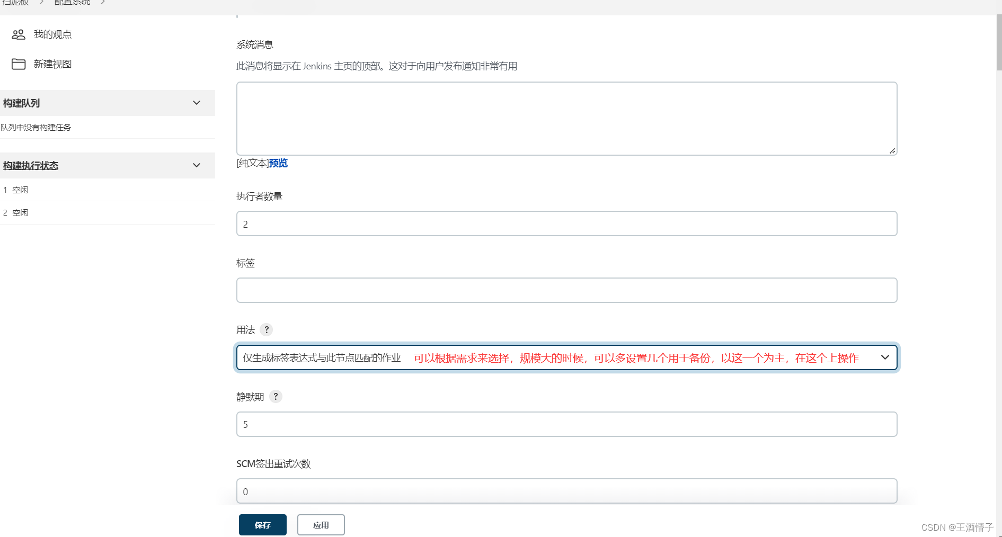Click the textarea resize grip handle
The width and height of the screenshot is (1002, 537).
[x=892, y=151]
